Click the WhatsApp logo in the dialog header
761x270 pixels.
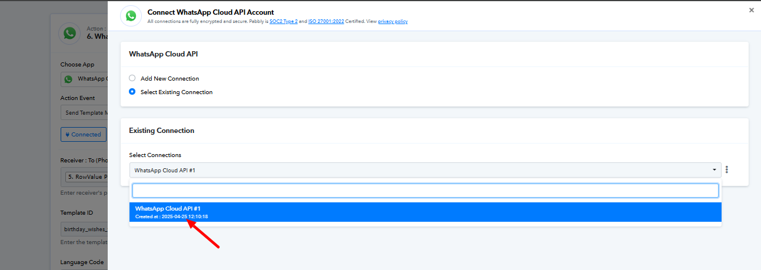point(131,16)
